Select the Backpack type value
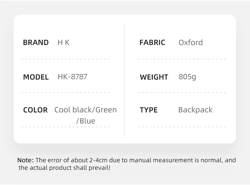 pyautogui.click(x=195, y=110)
